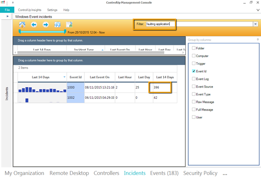Check the Event Type checkbox

[x=194, y=94]
